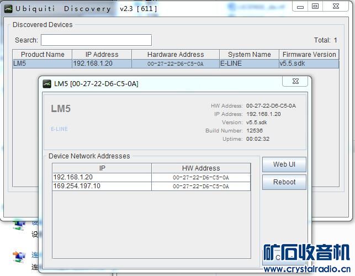Open the Web UI for the device
Viewport: 355px width, 276px height.
coord(284,164)
